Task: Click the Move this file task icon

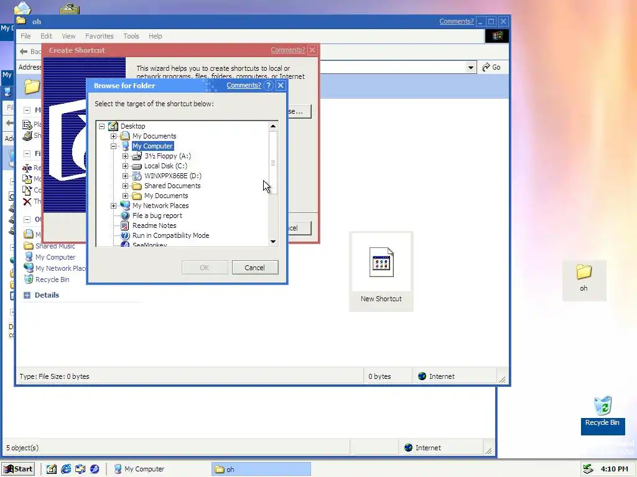Action: (27, 179)
